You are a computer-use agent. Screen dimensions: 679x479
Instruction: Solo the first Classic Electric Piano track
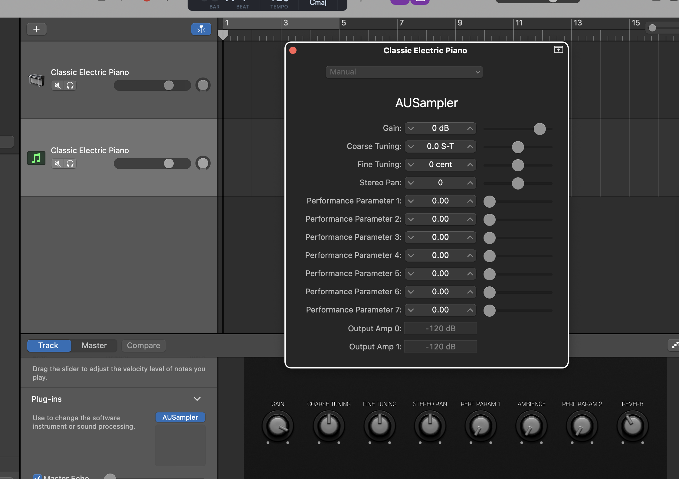70,86
